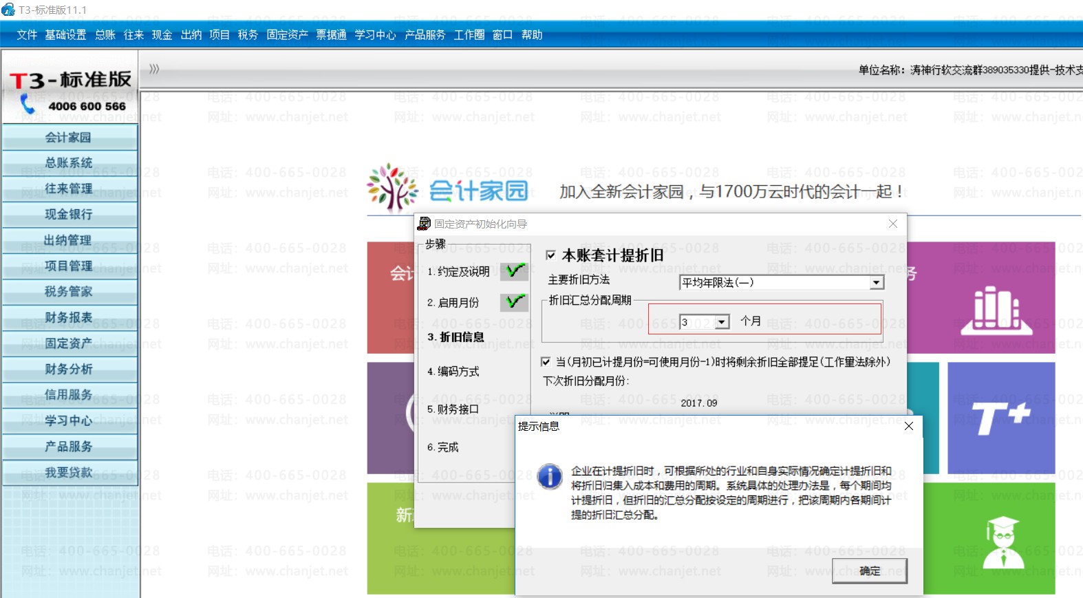
Task: Open the 出纳 menu
Action: [x=191, y=35]
